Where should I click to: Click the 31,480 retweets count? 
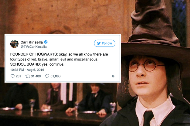(36, 76)
